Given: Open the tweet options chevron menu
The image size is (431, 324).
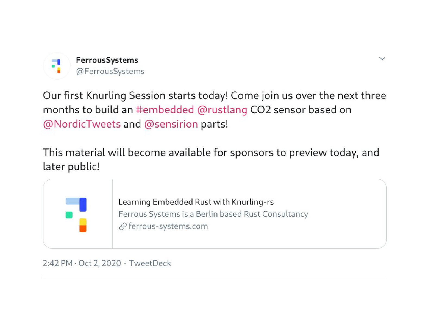Looking at the screenshot, I should (382, 59).
